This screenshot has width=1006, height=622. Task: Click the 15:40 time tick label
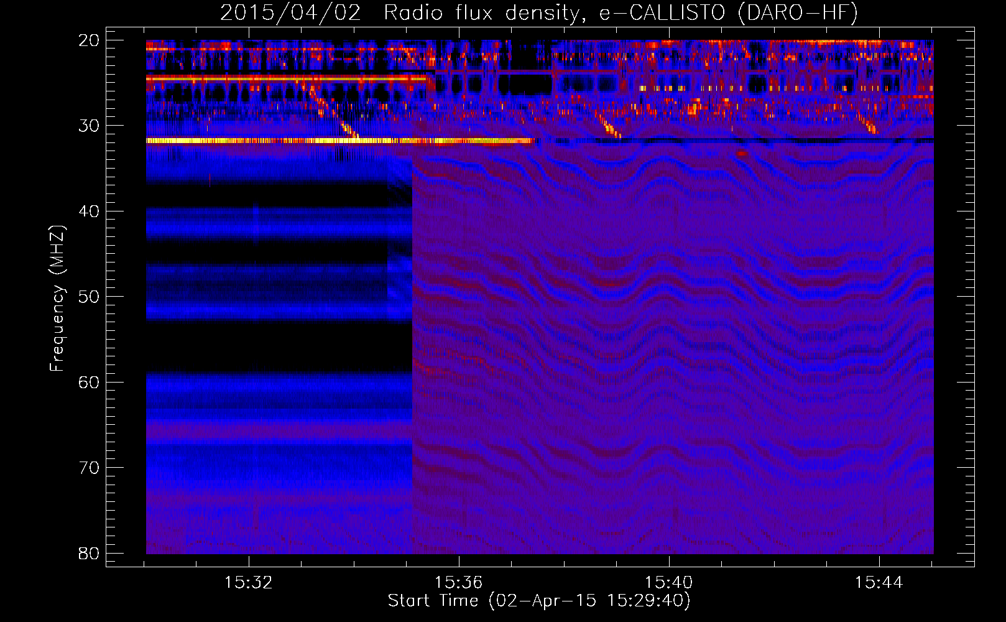(669, 583)
